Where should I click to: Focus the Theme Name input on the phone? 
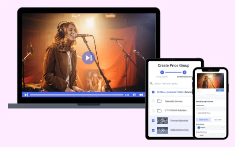pos(211,109)
